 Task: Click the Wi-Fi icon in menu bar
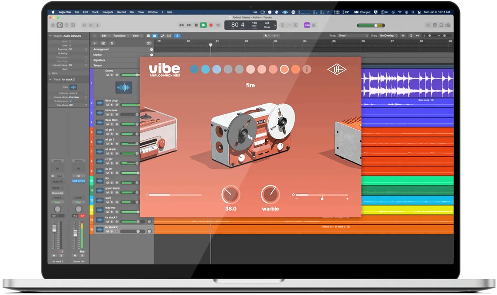(400, 12)
